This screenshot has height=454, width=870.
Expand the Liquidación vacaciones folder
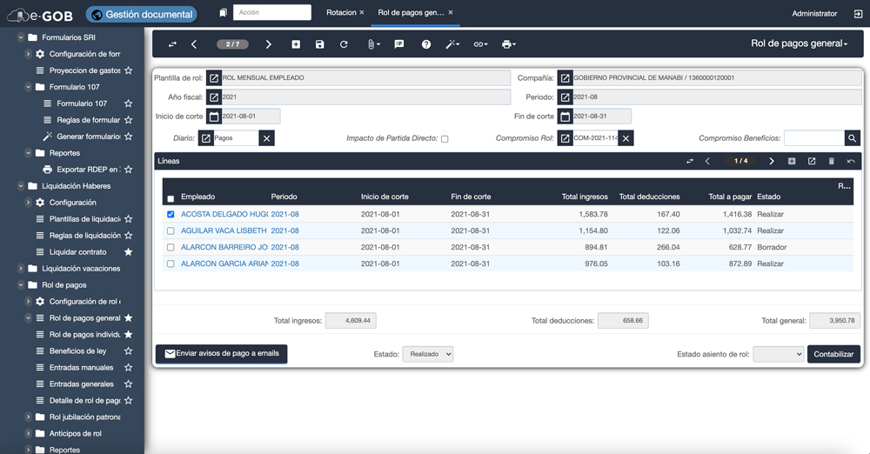(x=21, y=269)
